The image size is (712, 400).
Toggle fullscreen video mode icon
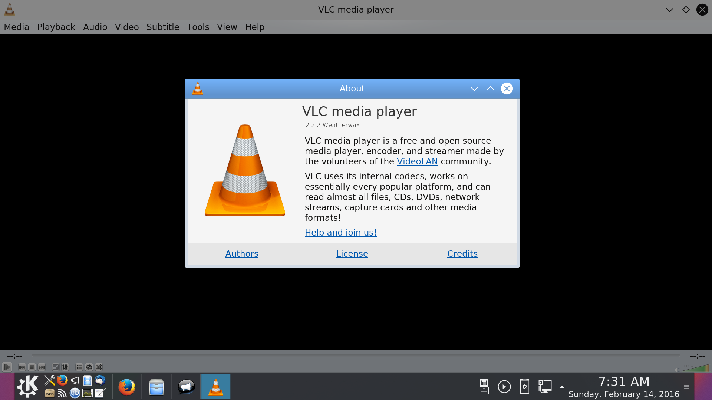(x=55, y=367)
